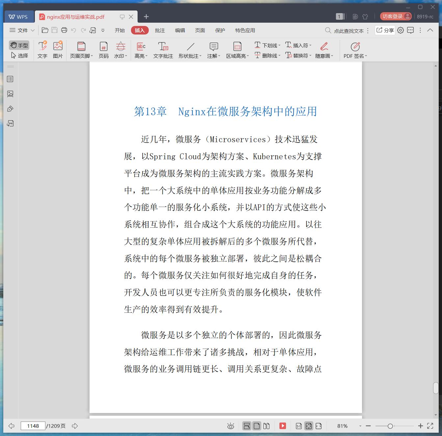Image resolution: width=442 pixels, height=436 pixels.
Task: Open 页眉页脚 header footer dropdown
Action: pyautogui.click(x=81, y=50)
